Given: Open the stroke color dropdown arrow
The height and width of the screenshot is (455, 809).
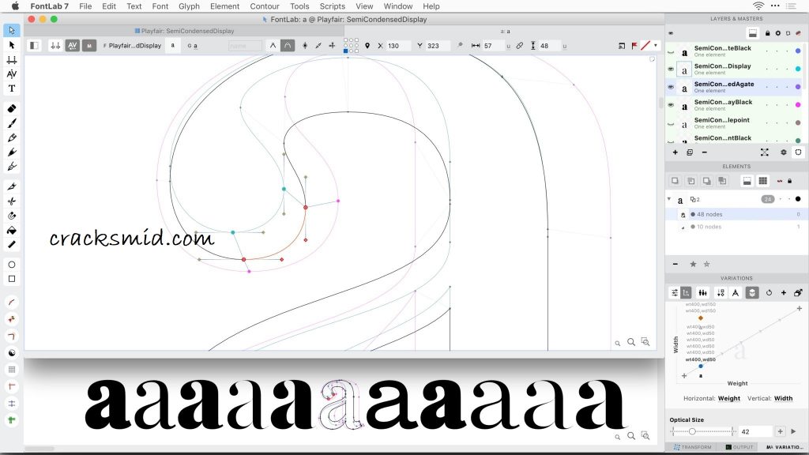Looking at the screenshot, I should click(655, 45).
